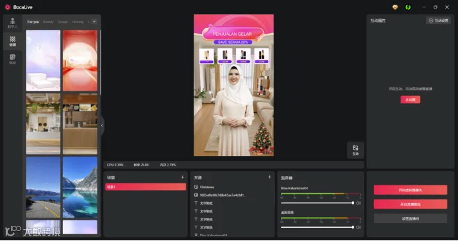This screenshot has height=241, width=458.
Task: Expand the background category dropdown arrow
Action: pos(94,22)
